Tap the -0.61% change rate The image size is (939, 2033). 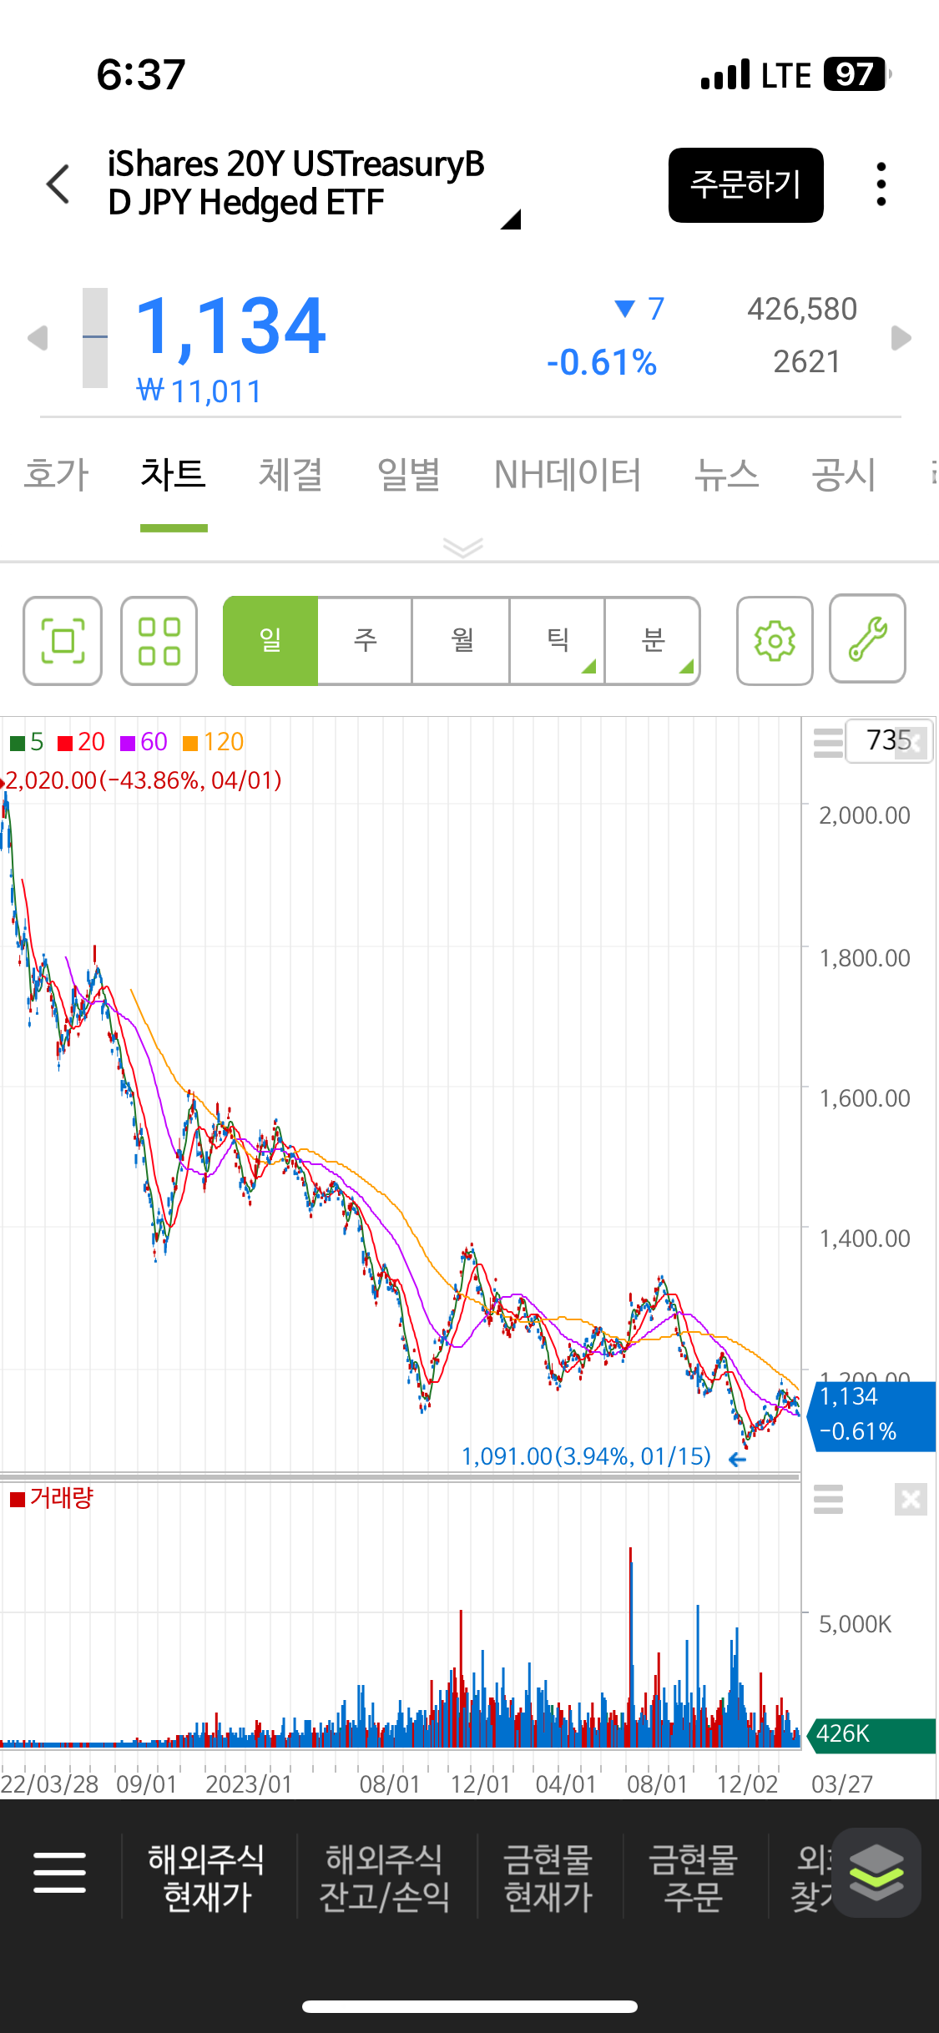tap(602, 363)
